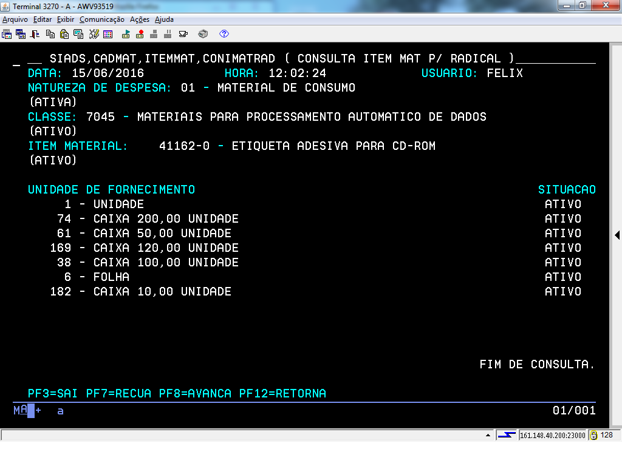This screenshot has height=466, width=622.
Task: Click ETIQUETA ADESIVA PARA CD-ROM description
Action: [x=333, y=146]
